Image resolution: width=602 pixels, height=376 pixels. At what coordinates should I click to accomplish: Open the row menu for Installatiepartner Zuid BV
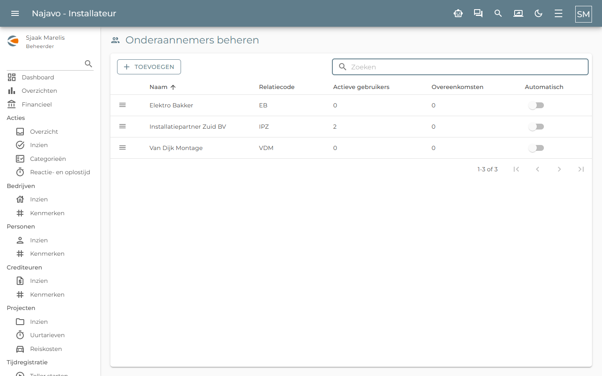point(122,127)
